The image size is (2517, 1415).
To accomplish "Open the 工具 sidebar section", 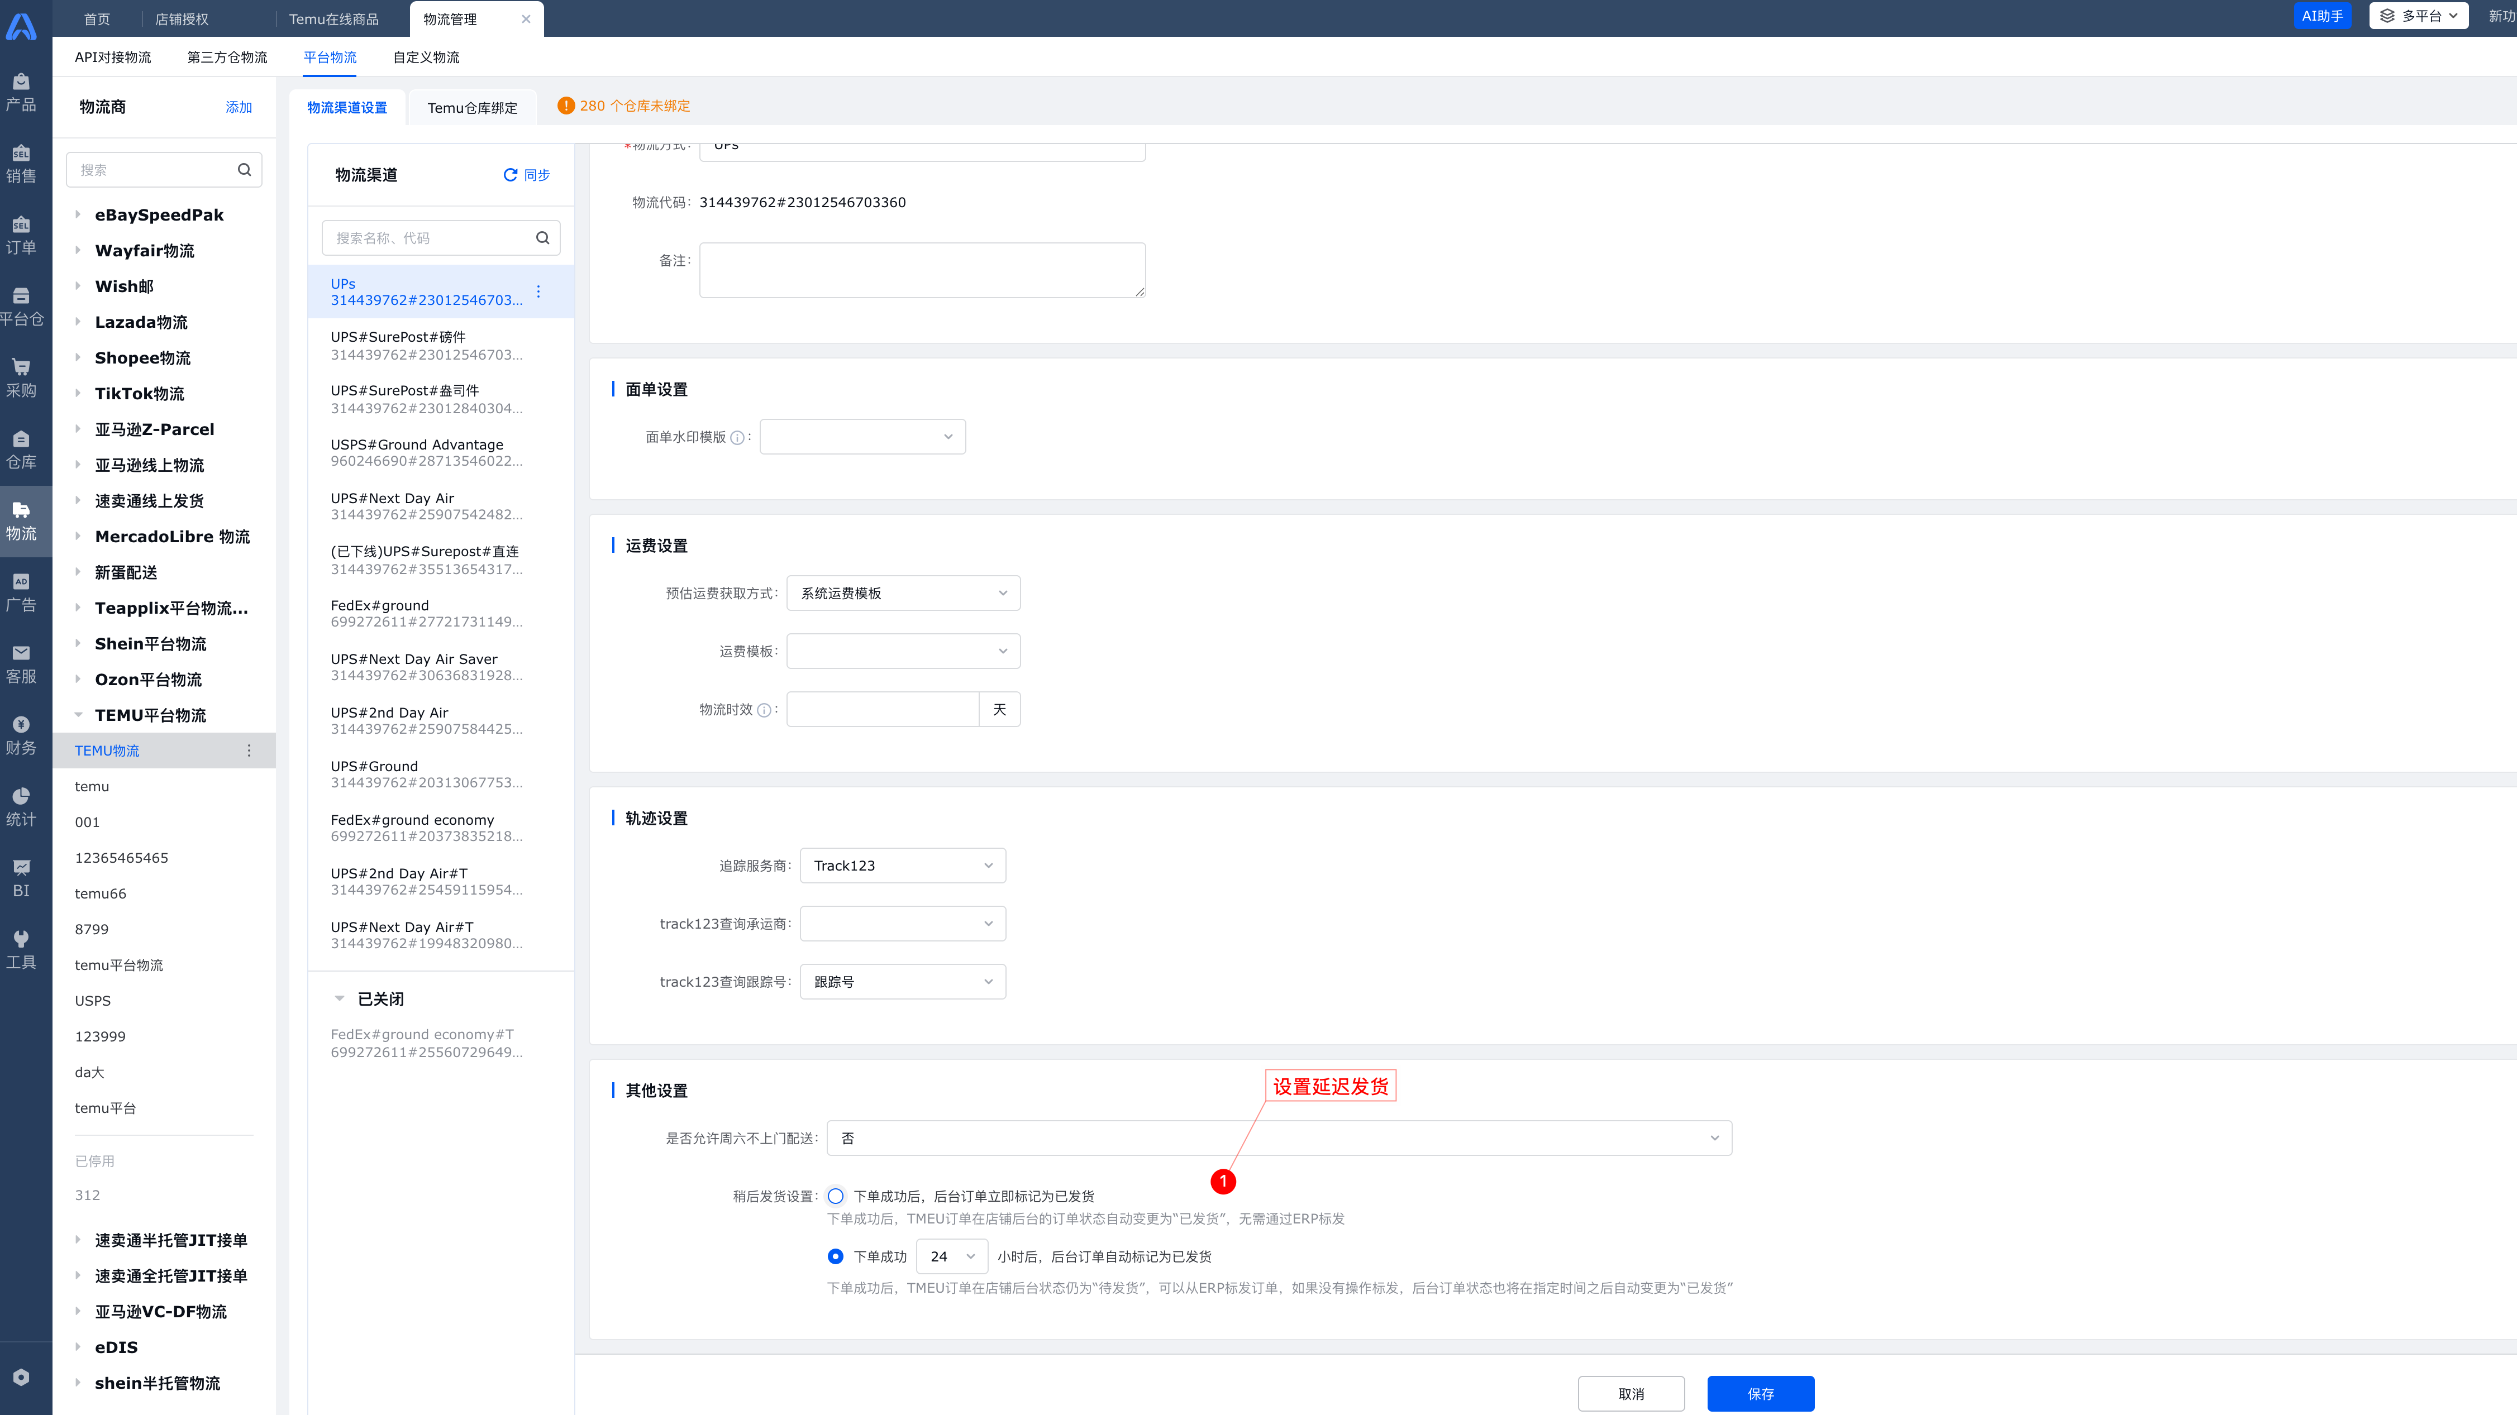I will pyautogui.click(x=21, y=949).
